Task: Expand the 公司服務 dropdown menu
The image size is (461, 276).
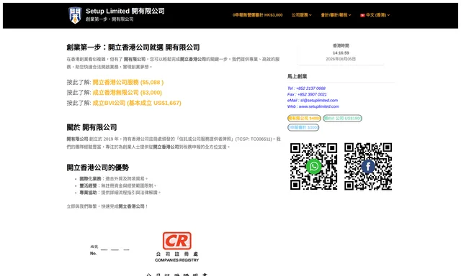Action: click(301, 15)
